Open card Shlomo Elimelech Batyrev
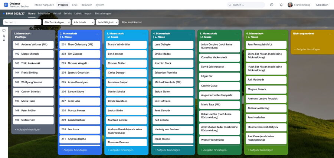This screenshot has height=158, width=334. point(266,127)
